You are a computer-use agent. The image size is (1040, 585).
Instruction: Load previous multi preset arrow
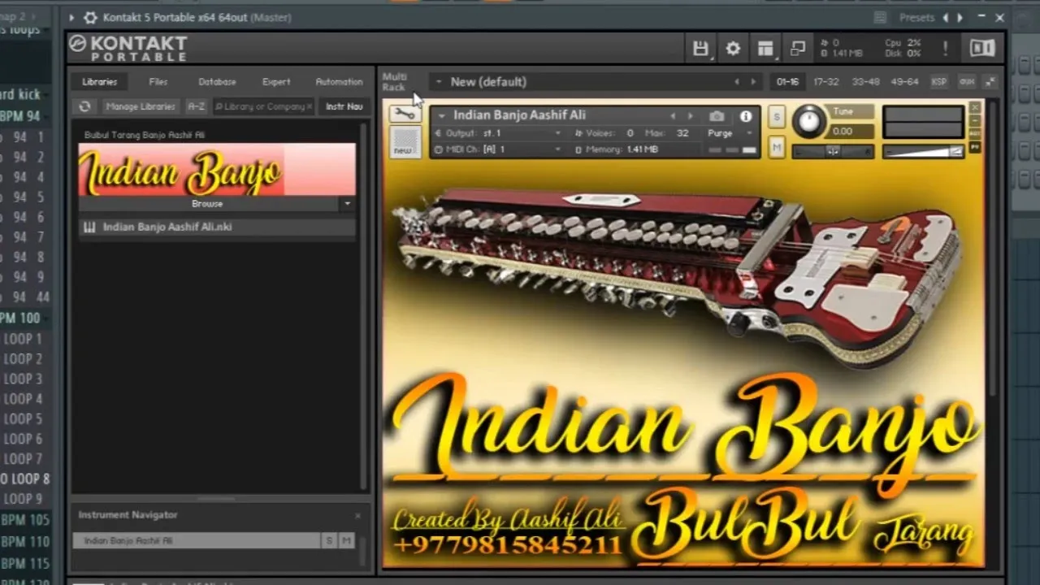tap(737, 82)
